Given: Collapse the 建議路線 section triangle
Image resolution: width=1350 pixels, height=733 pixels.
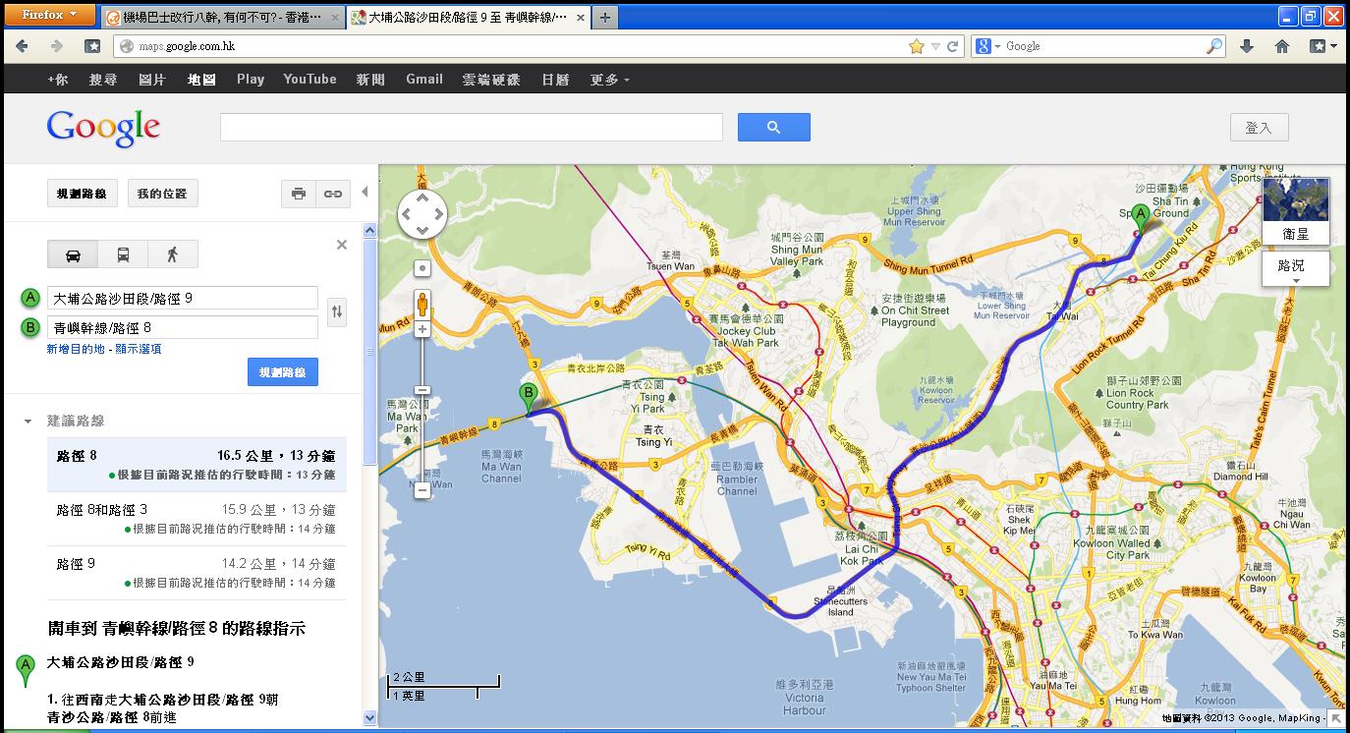Looking at the screenshot, I should click(28, 421).
